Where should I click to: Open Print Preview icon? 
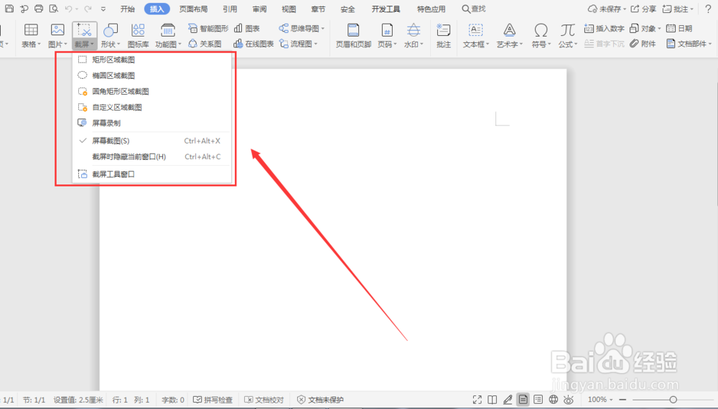54,9
